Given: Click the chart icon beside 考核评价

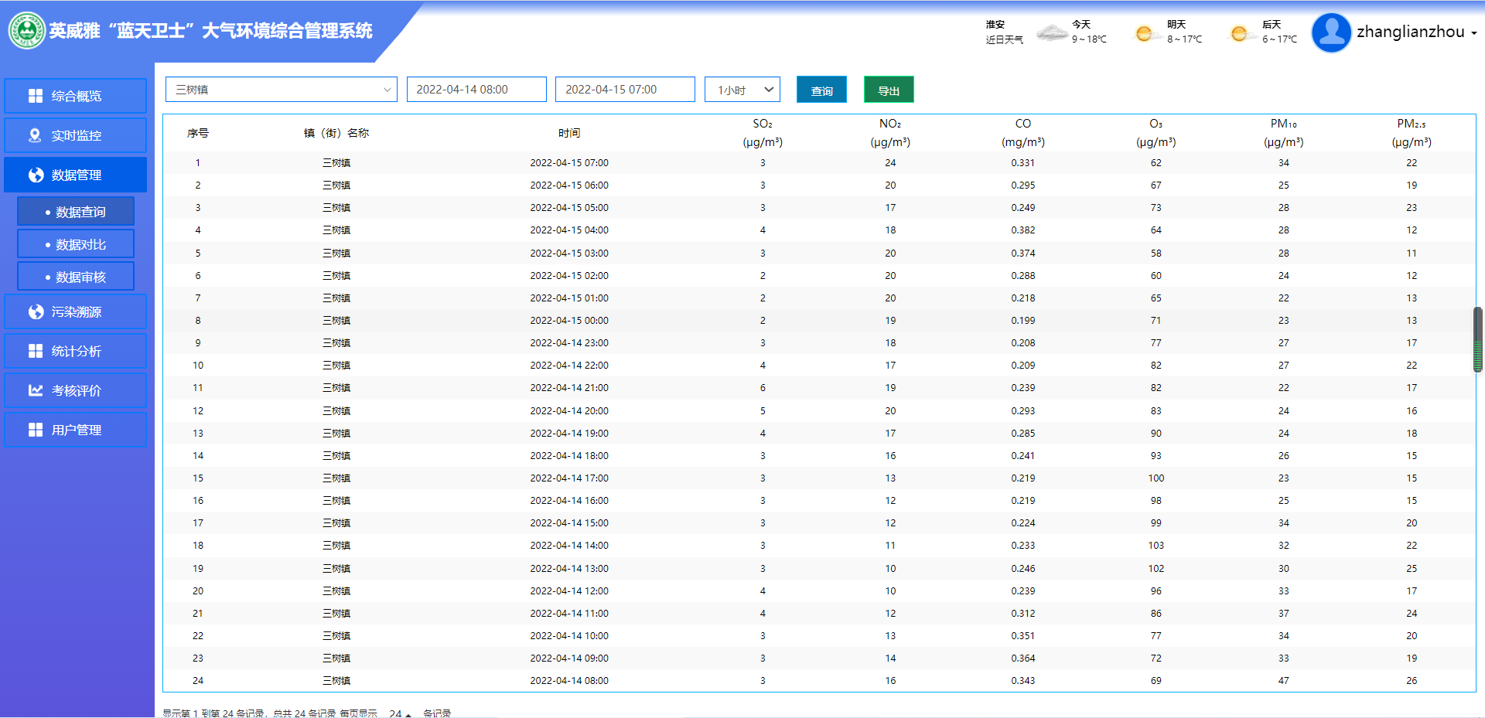Looking at the screenshot, I should click(36, 390).
